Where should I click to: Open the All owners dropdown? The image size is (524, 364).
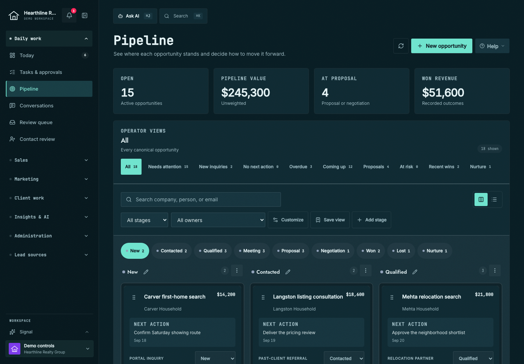click(218, 220)
